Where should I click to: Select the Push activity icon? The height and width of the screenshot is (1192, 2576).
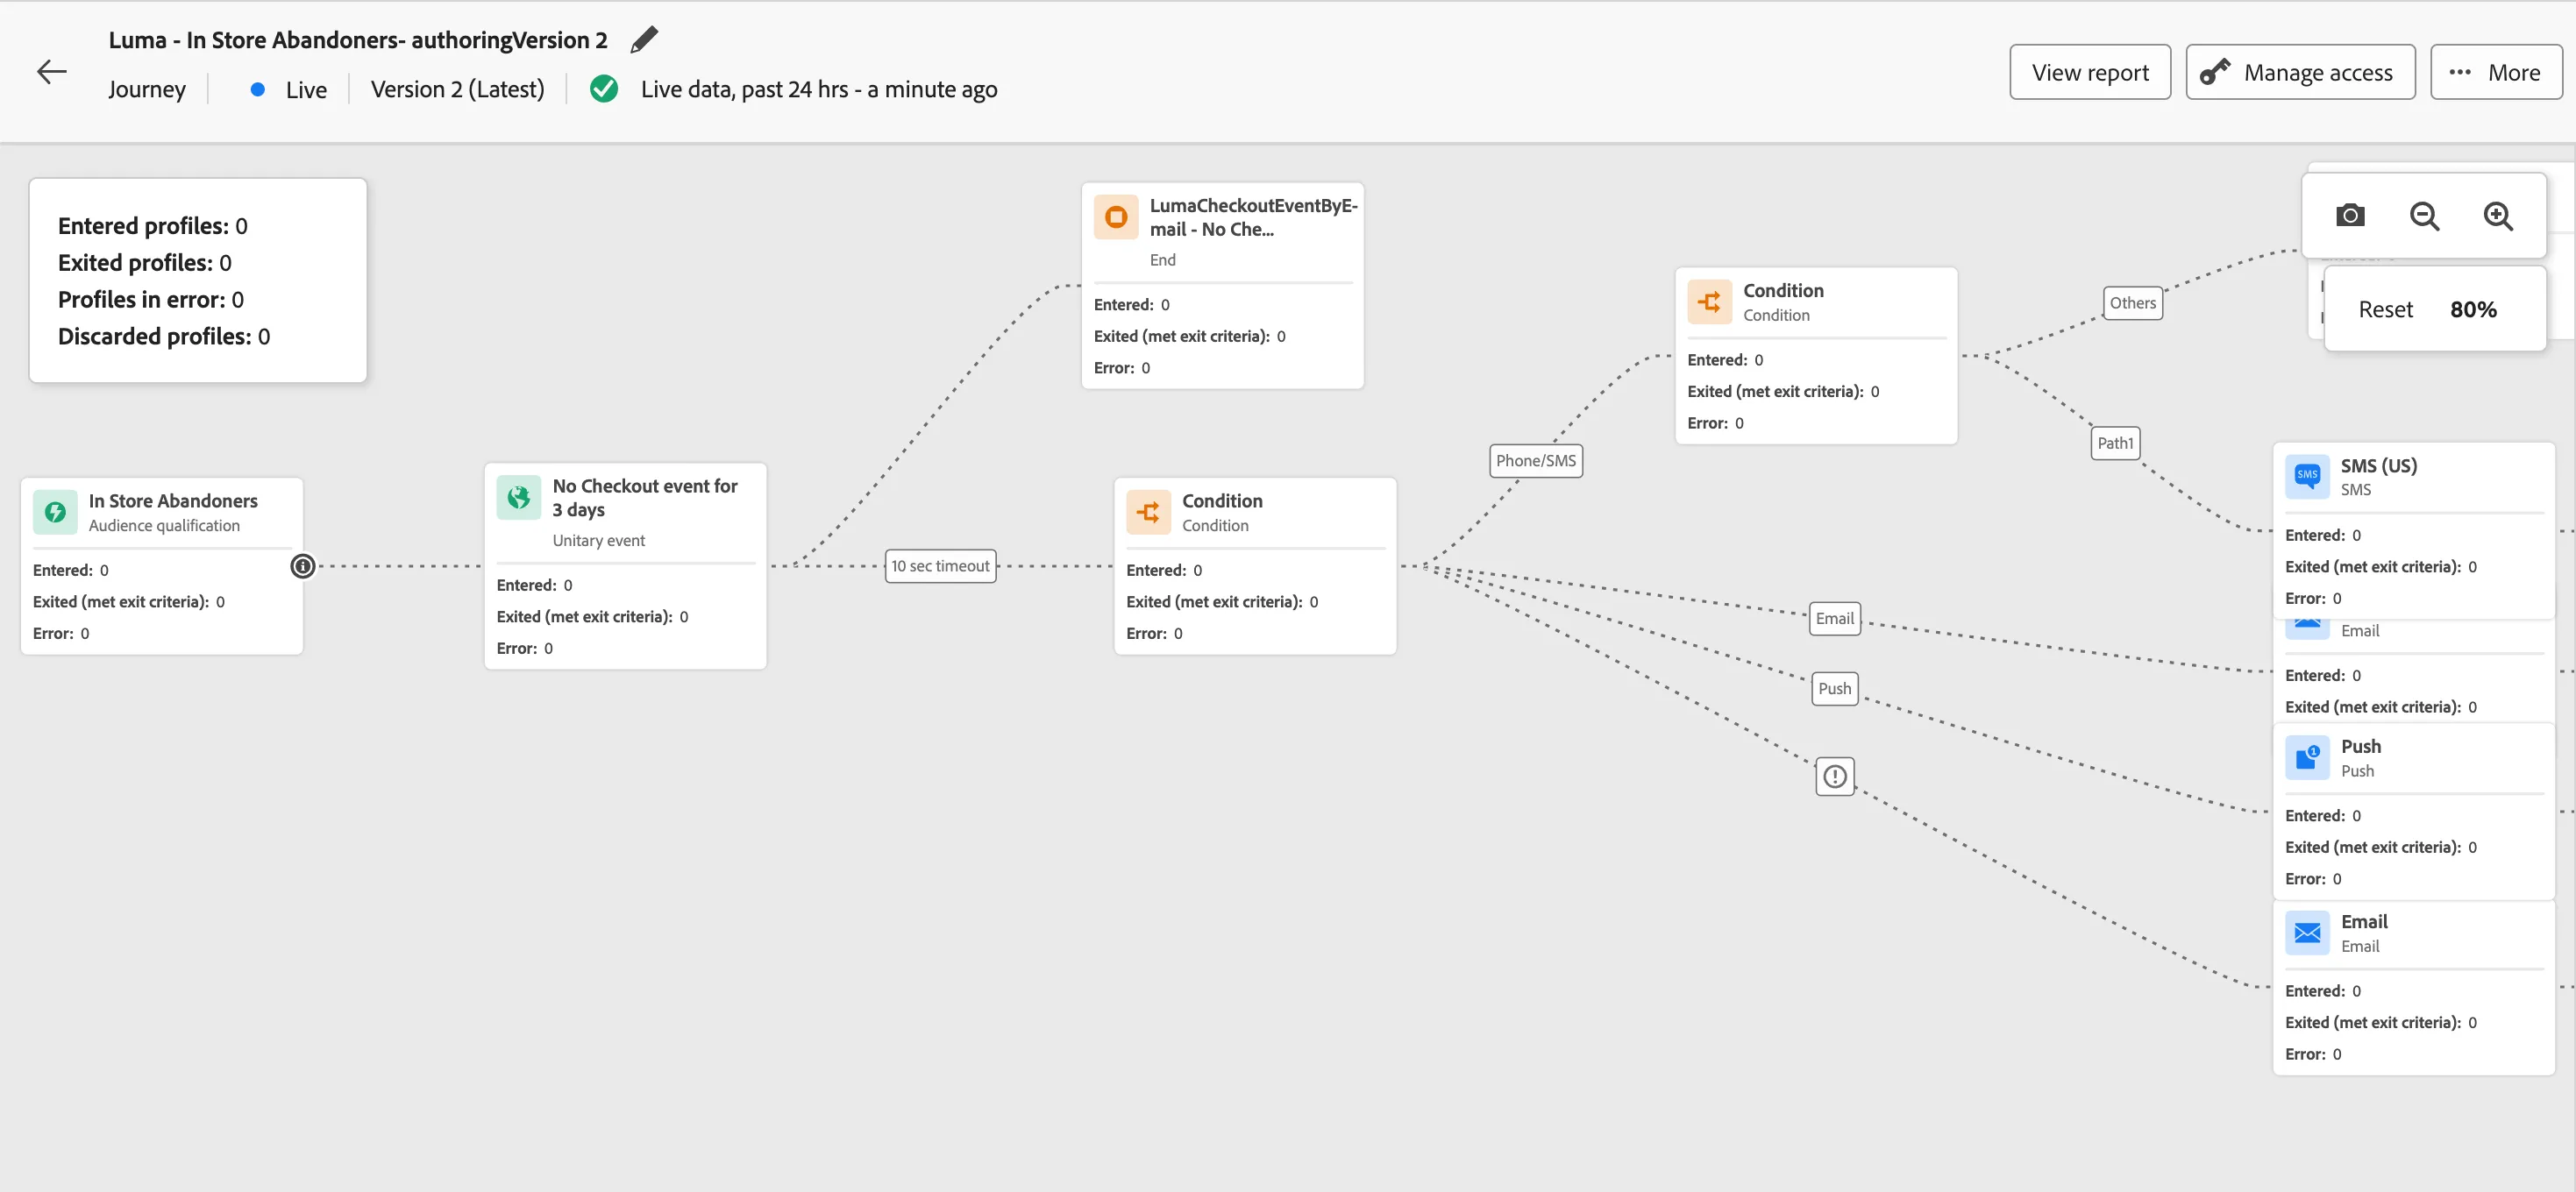2307,758
